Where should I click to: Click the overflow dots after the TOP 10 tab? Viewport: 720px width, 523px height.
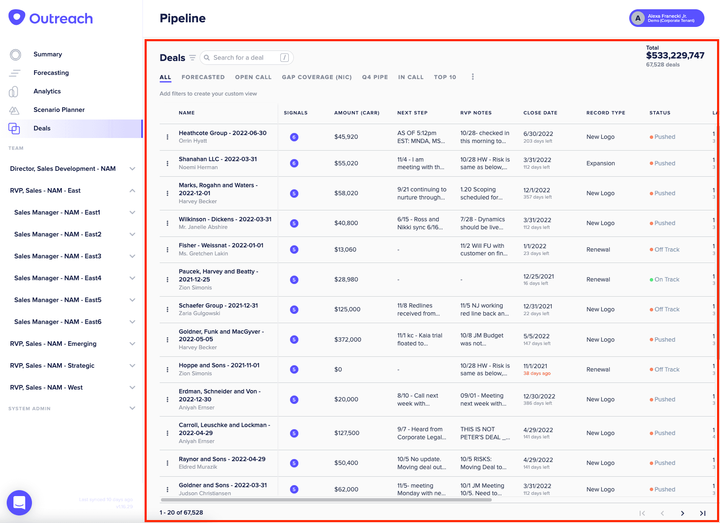(x=472, y=77)
